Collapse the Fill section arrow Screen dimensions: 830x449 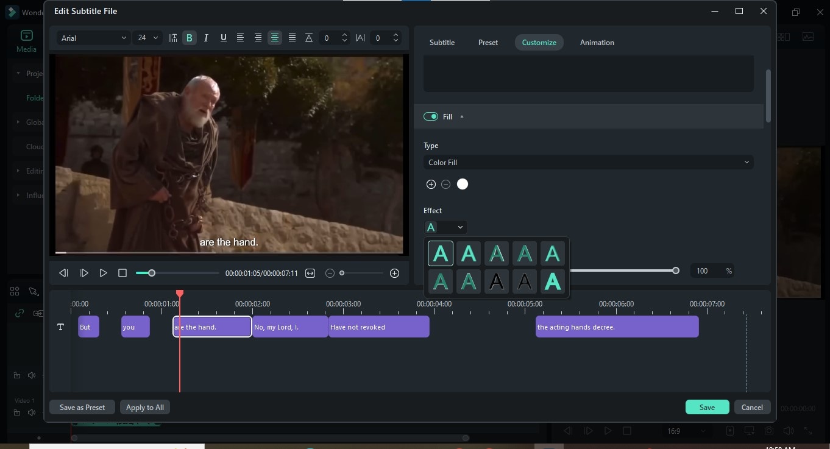(462, 116)
